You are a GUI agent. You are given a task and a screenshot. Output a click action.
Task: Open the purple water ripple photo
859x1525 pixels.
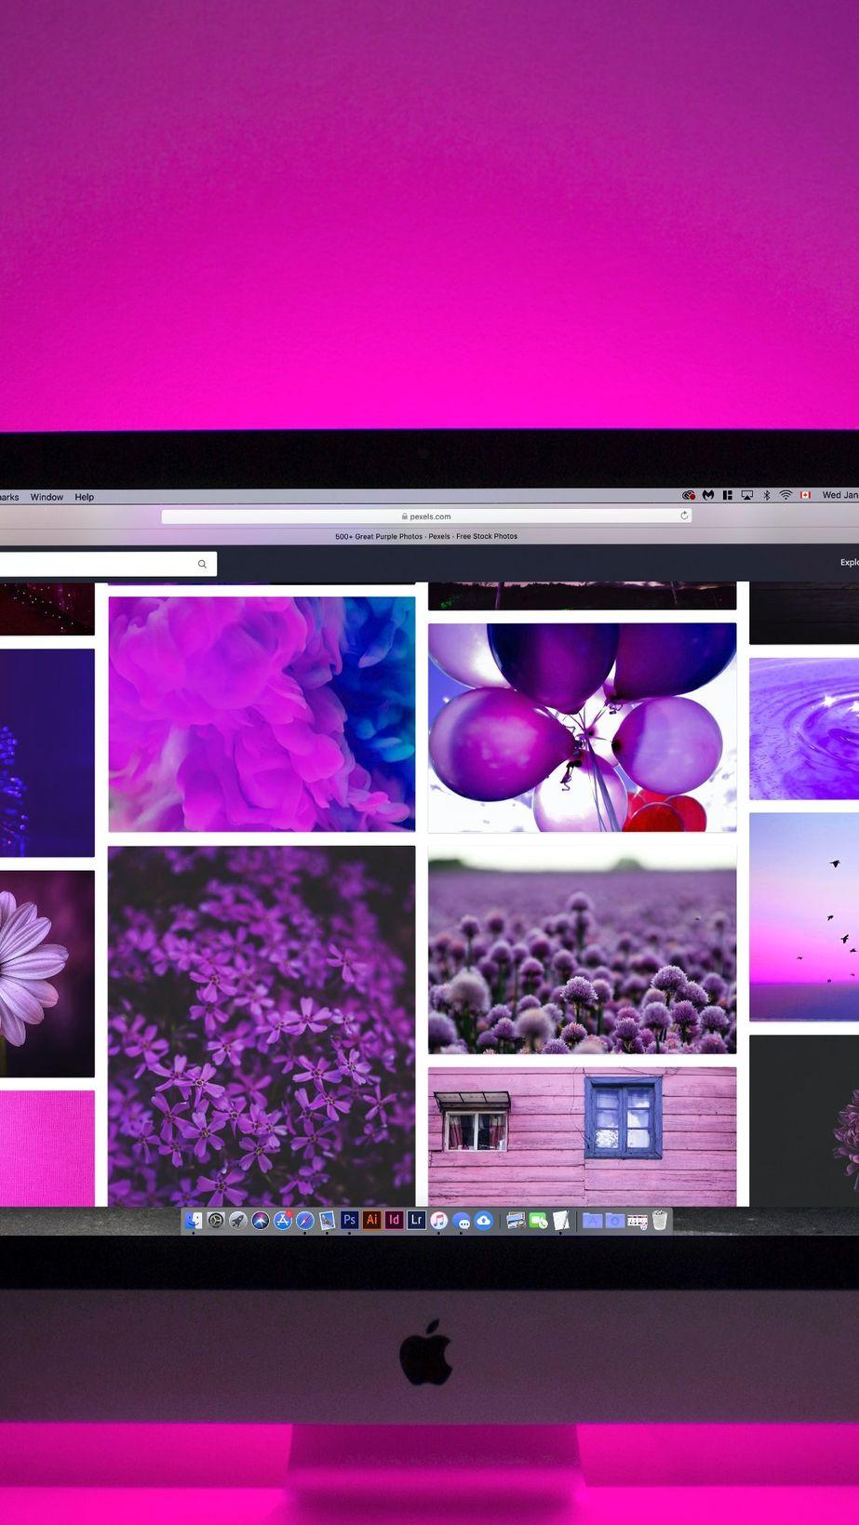[x=804, y=729]
